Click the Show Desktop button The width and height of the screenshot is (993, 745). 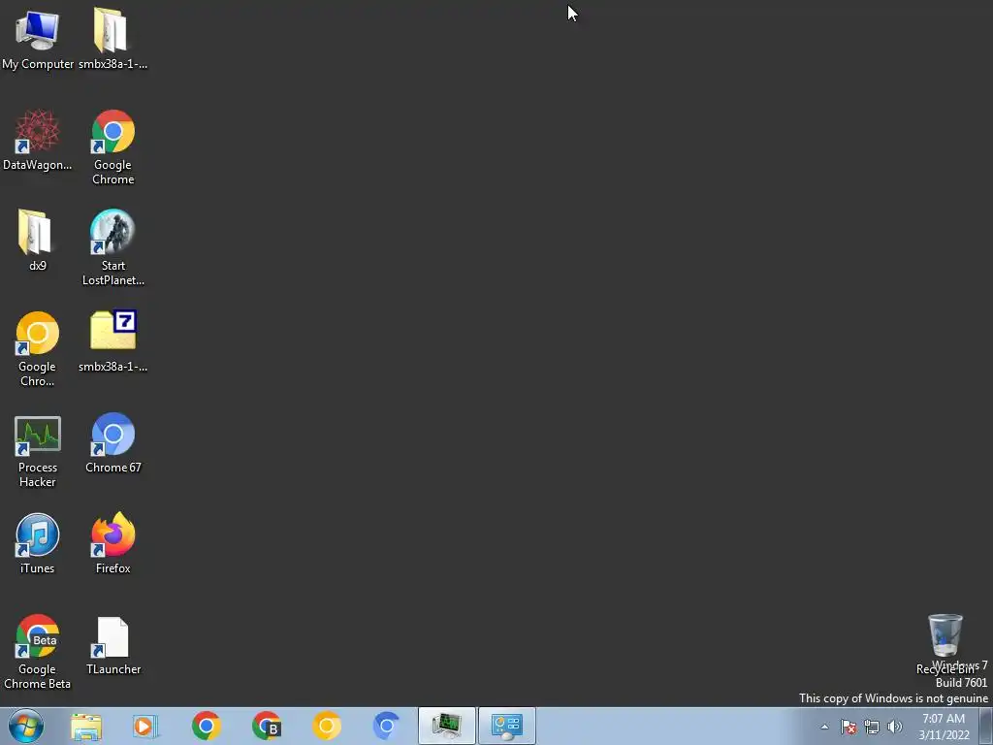986,726
